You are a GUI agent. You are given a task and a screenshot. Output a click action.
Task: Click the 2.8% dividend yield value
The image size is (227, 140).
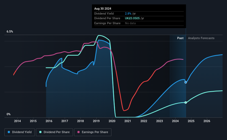click(128, 14)
